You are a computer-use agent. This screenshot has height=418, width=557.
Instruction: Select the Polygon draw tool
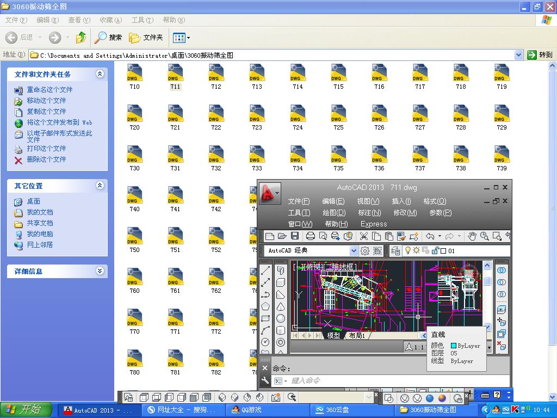pos(265,306)
